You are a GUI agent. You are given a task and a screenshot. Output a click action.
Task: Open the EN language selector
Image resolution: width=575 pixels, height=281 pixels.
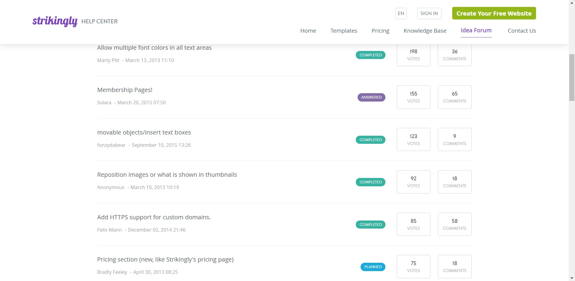tap(401, 13)
